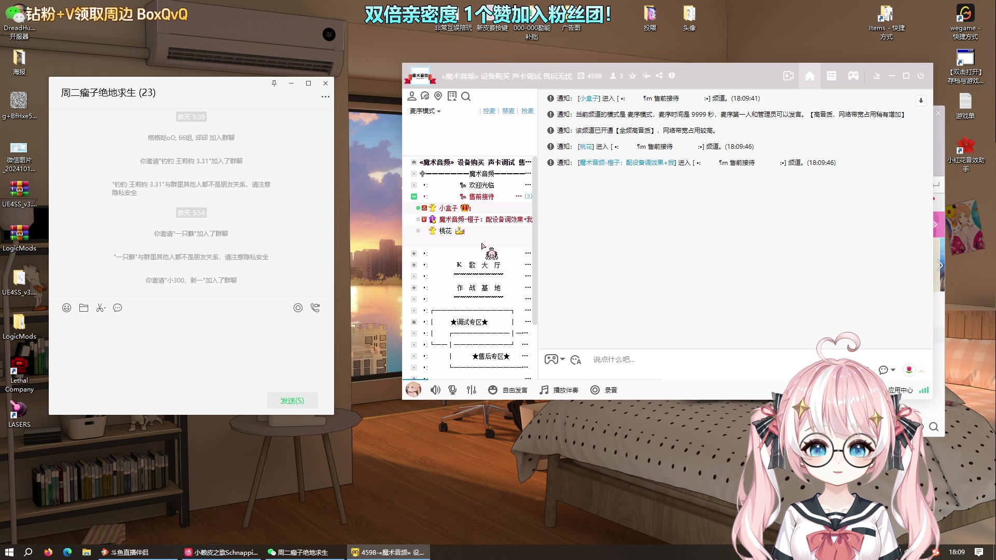Click the microphone icon in Discord voice panel
This screenshot has height=560, width=996.
pos(453,390)
